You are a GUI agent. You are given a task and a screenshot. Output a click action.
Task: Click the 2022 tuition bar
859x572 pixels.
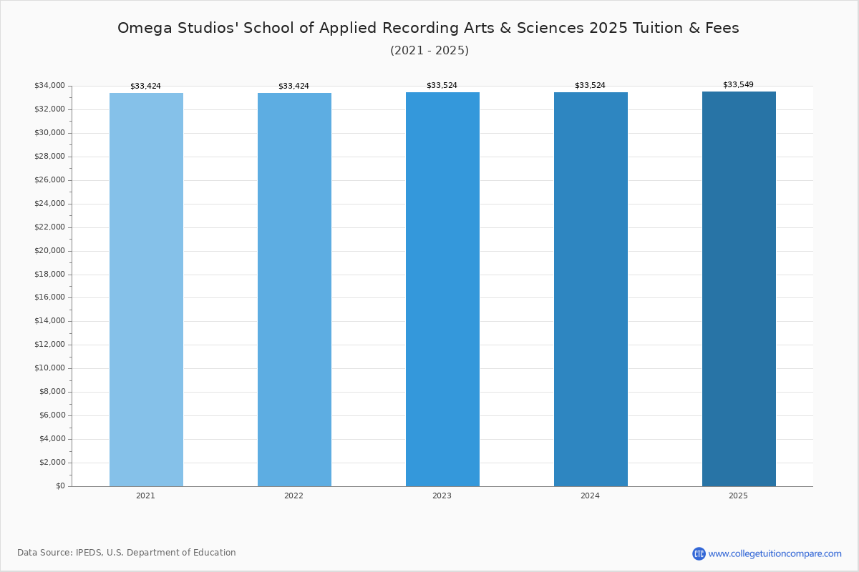point(294,290)
